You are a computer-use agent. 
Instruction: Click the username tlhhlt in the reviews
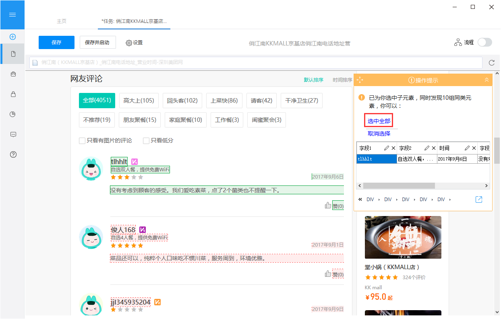[x=119, y=162]
